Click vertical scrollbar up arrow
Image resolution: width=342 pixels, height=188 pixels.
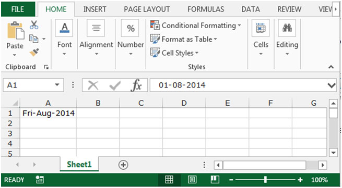coord(333,103)
